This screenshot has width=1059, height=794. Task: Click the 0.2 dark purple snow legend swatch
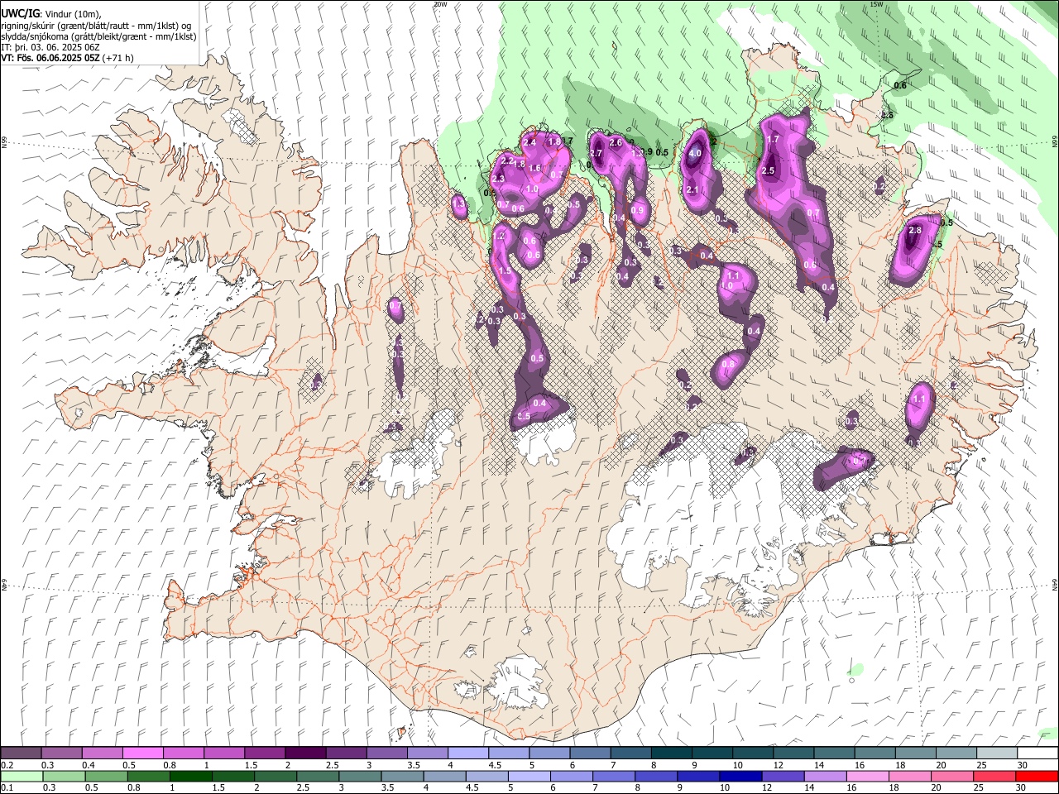tap(21, 753)
